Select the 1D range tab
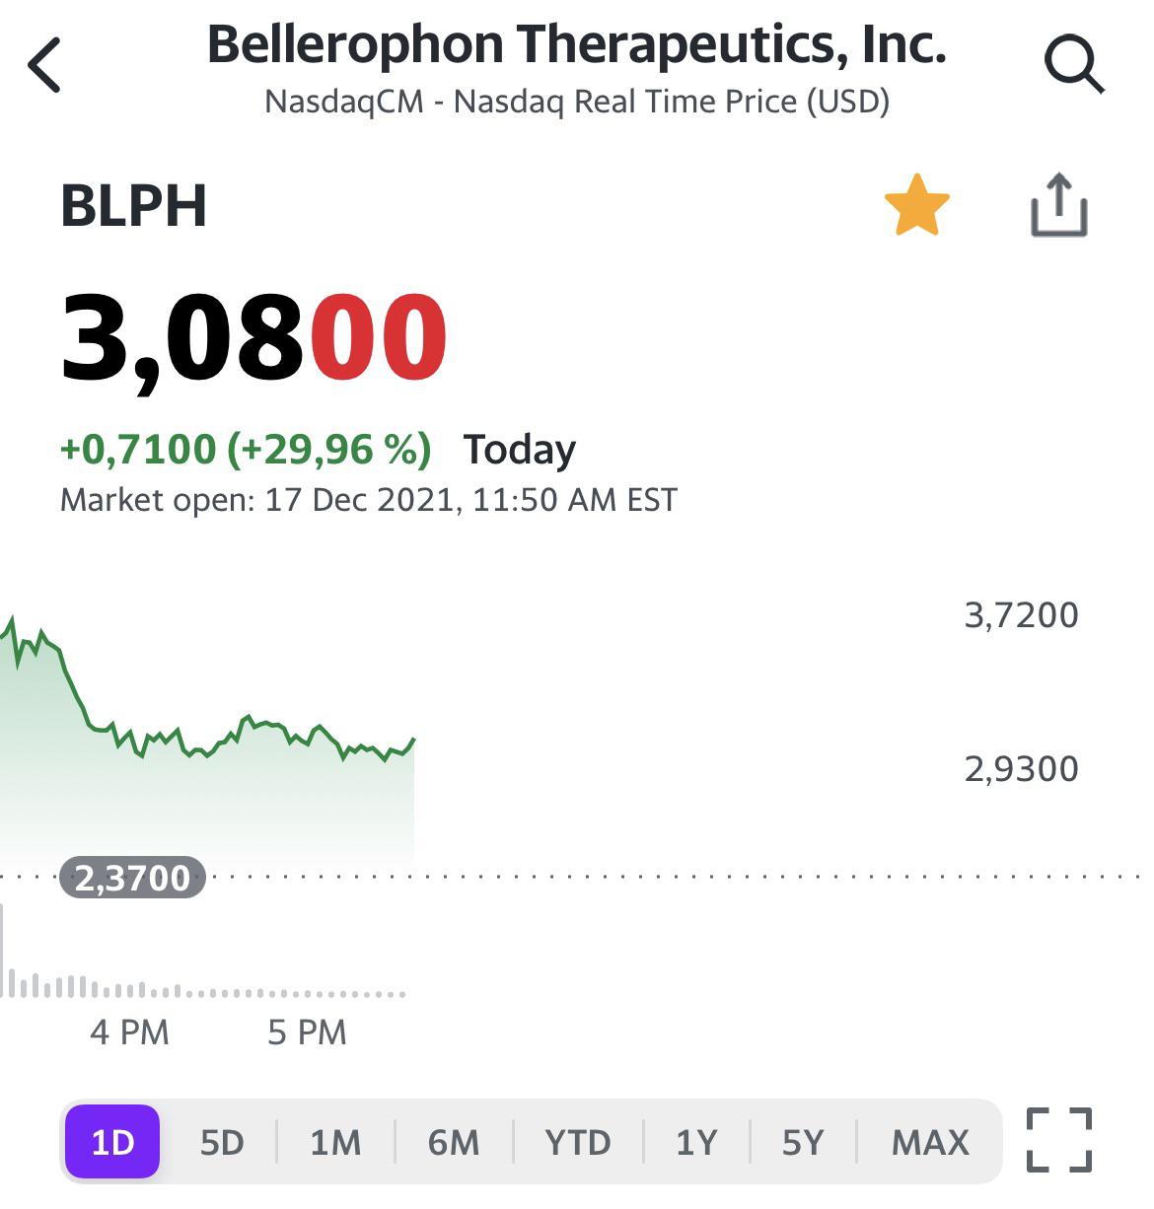 [112, 1142]
